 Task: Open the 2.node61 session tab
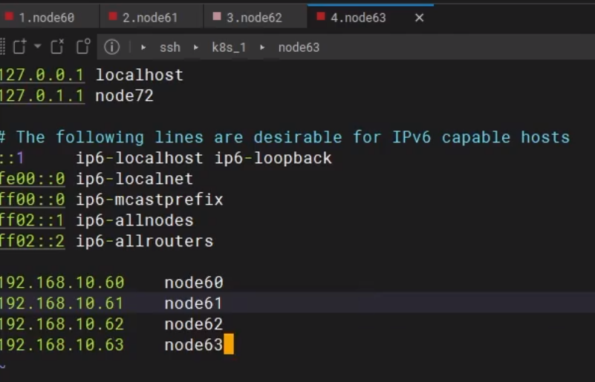(x=150, y=17)
